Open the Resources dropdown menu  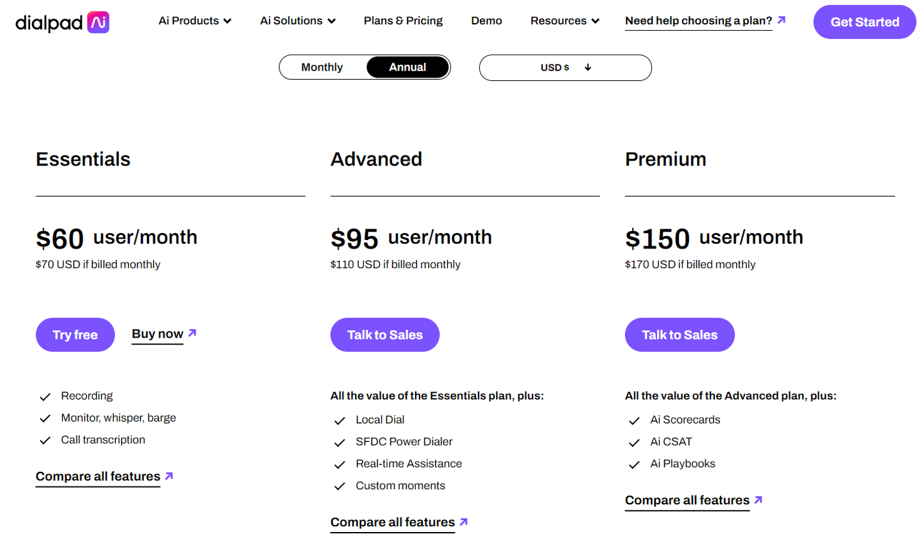point(565,21)
